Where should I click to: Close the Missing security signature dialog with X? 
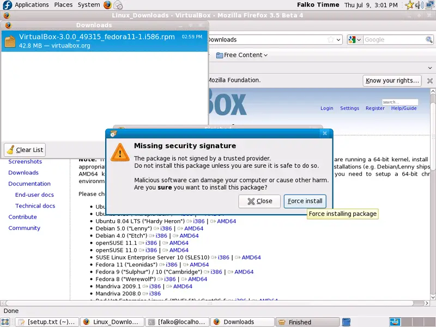point(324,134)
